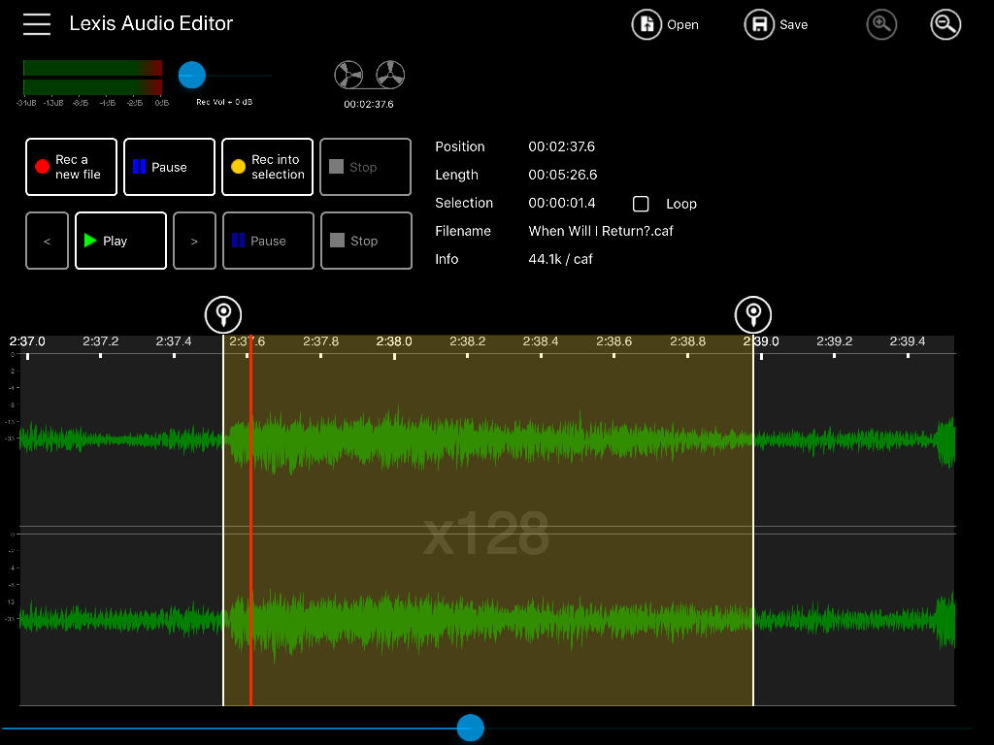Image resolution: width=994 pixels, height=745 pixels.
Task: Click the recorder time 00:02:37.6 under reels
Action: 369,105
